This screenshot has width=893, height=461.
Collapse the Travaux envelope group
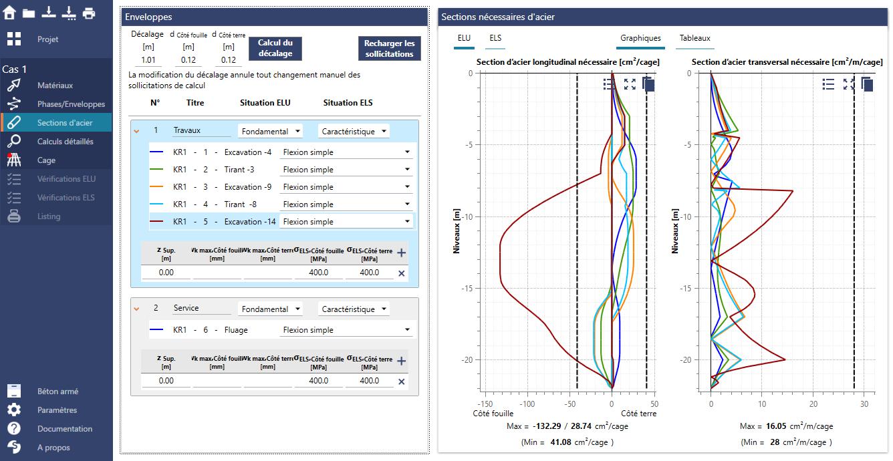136,131
